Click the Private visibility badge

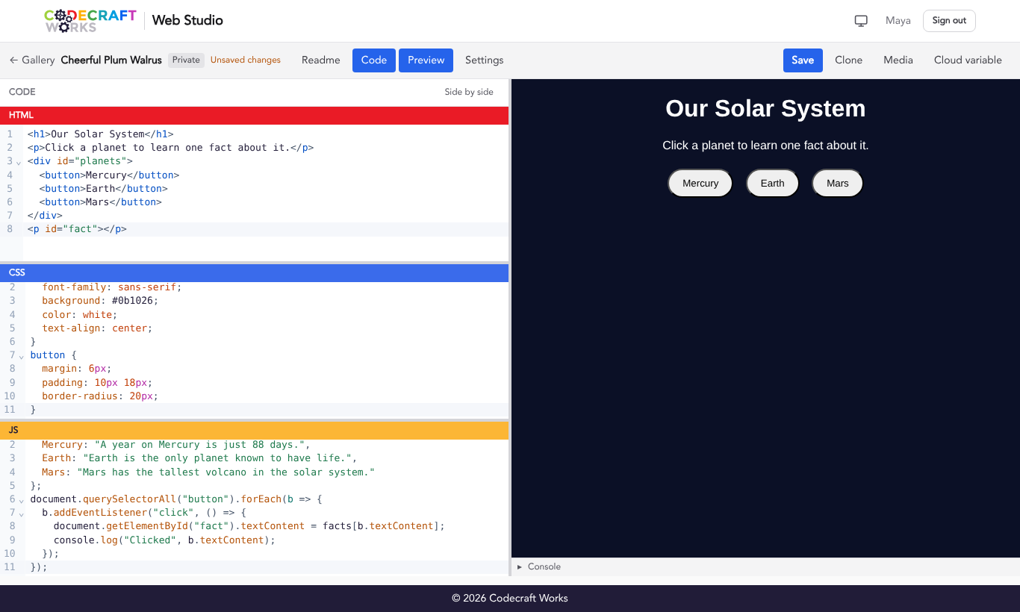pyautogui.click(x=186, y=60)
